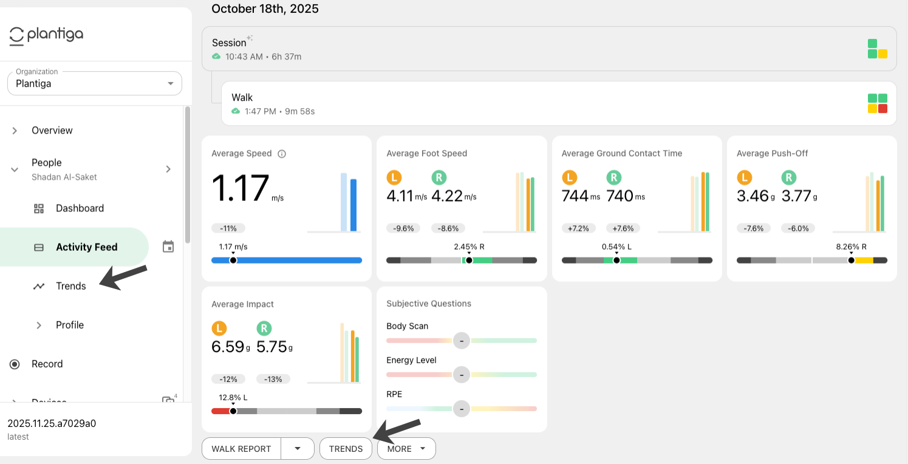
Task: Open the Organization dropdown
Action: pyautogui.click(x=95, y=83)
